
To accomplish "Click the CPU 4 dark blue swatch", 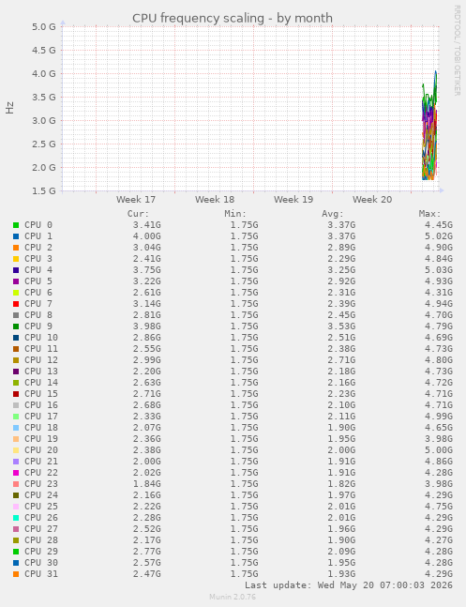I will pyautogui.click(x=16, y=270).
